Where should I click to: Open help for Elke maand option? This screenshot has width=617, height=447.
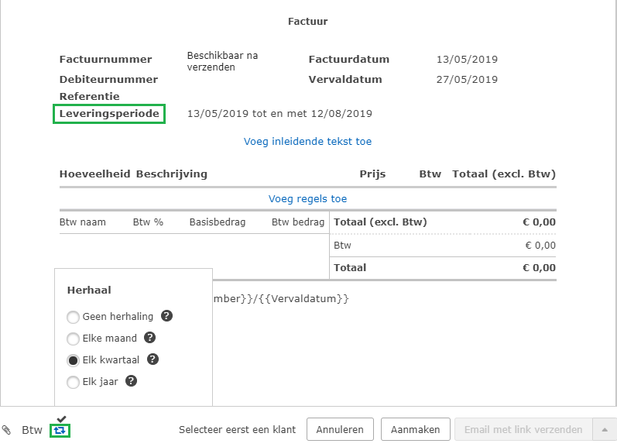point(150,338)
